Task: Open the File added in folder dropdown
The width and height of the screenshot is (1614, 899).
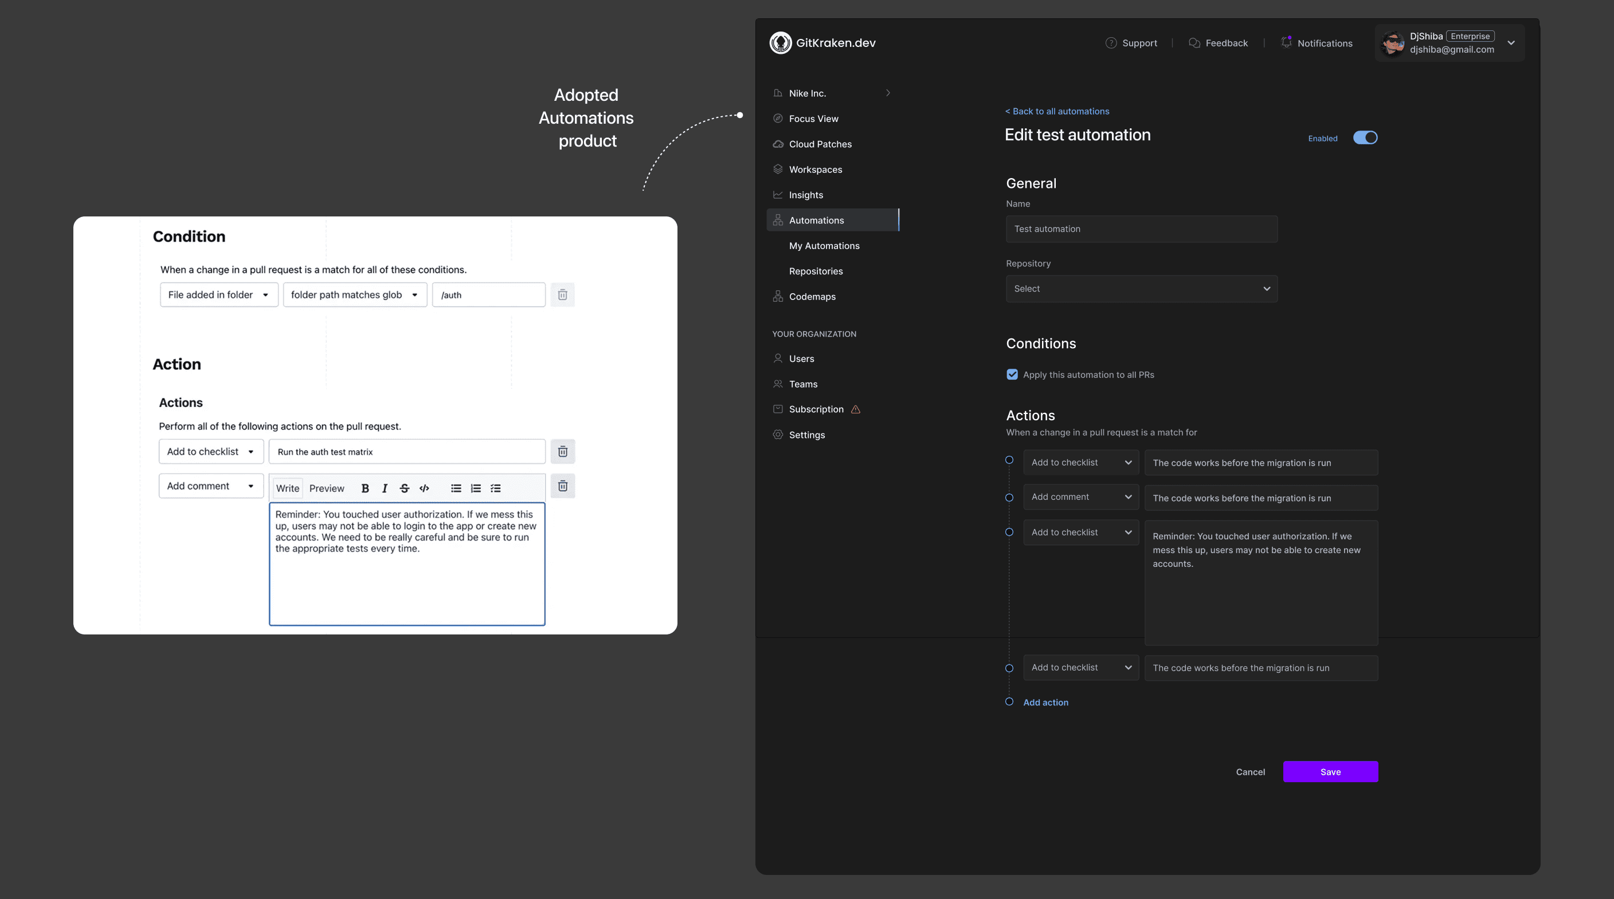Action: (x=218, y=295)
